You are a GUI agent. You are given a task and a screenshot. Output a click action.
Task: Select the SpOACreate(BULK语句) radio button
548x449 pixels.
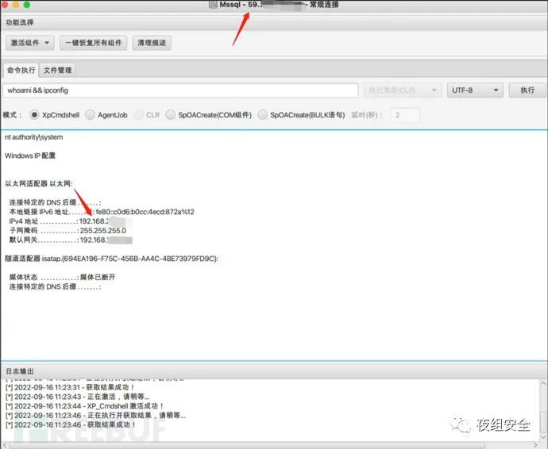coord(263,115)
